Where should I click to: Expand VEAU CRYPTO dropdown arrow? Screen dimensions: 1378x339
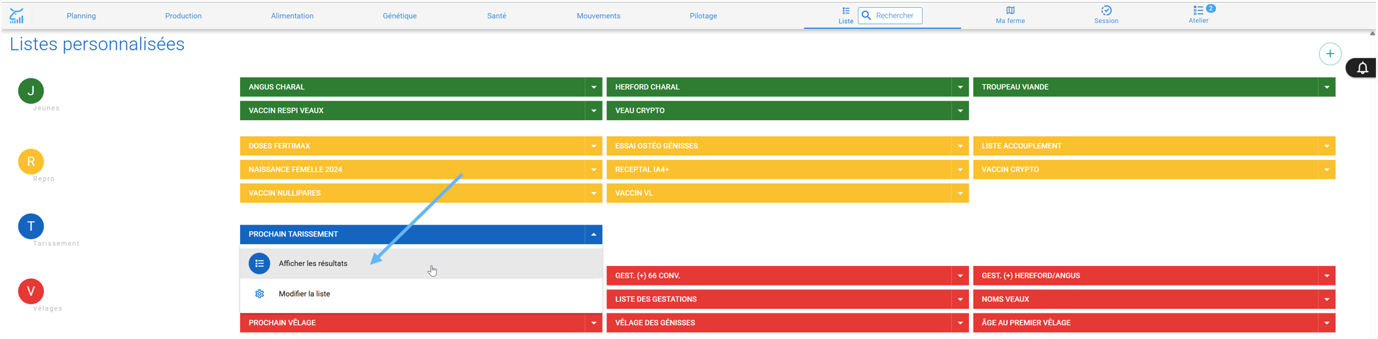[x=960, y=110]
